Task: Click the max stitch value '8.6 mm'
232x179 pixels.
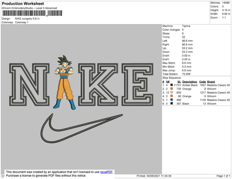Action: (187, 63)
